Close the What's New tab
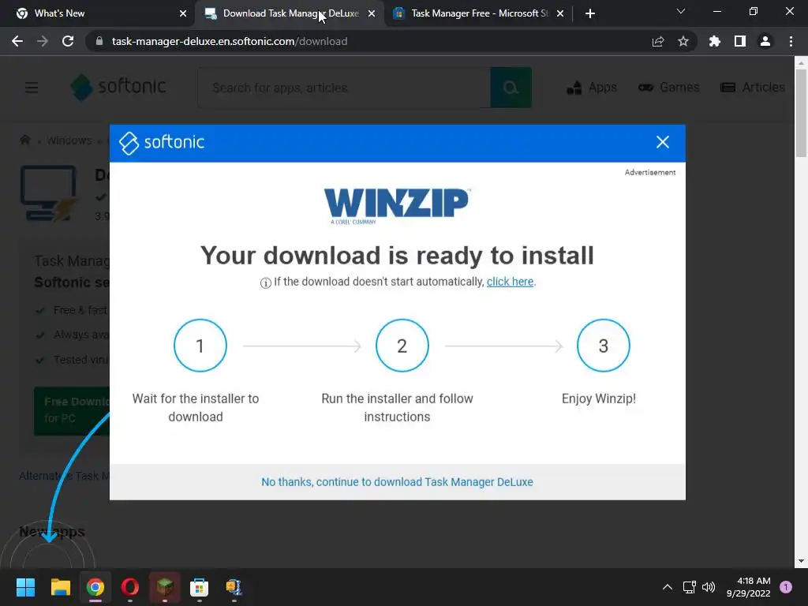Viewport: 808px width, 606px height. click(183, 13)
